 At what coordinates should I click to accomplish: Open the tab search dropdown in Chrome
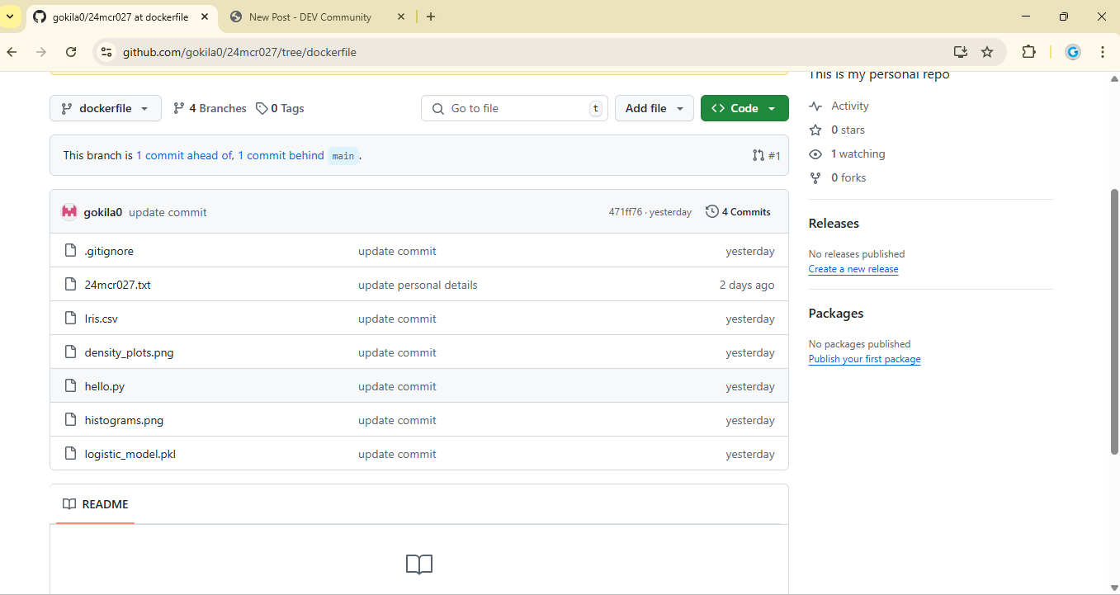(x=10, y=17)
